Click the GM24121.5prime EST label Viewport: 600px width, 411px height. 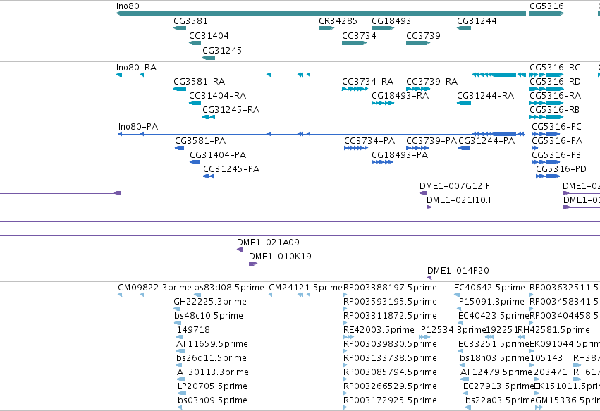click(x=305, y=288)
